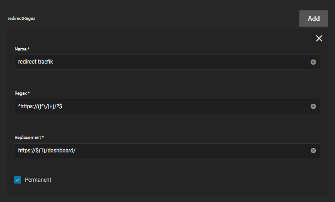Click the Regex field label
Image resolution: width=335 pixels, height=202 pixels.
pos(22,93)
